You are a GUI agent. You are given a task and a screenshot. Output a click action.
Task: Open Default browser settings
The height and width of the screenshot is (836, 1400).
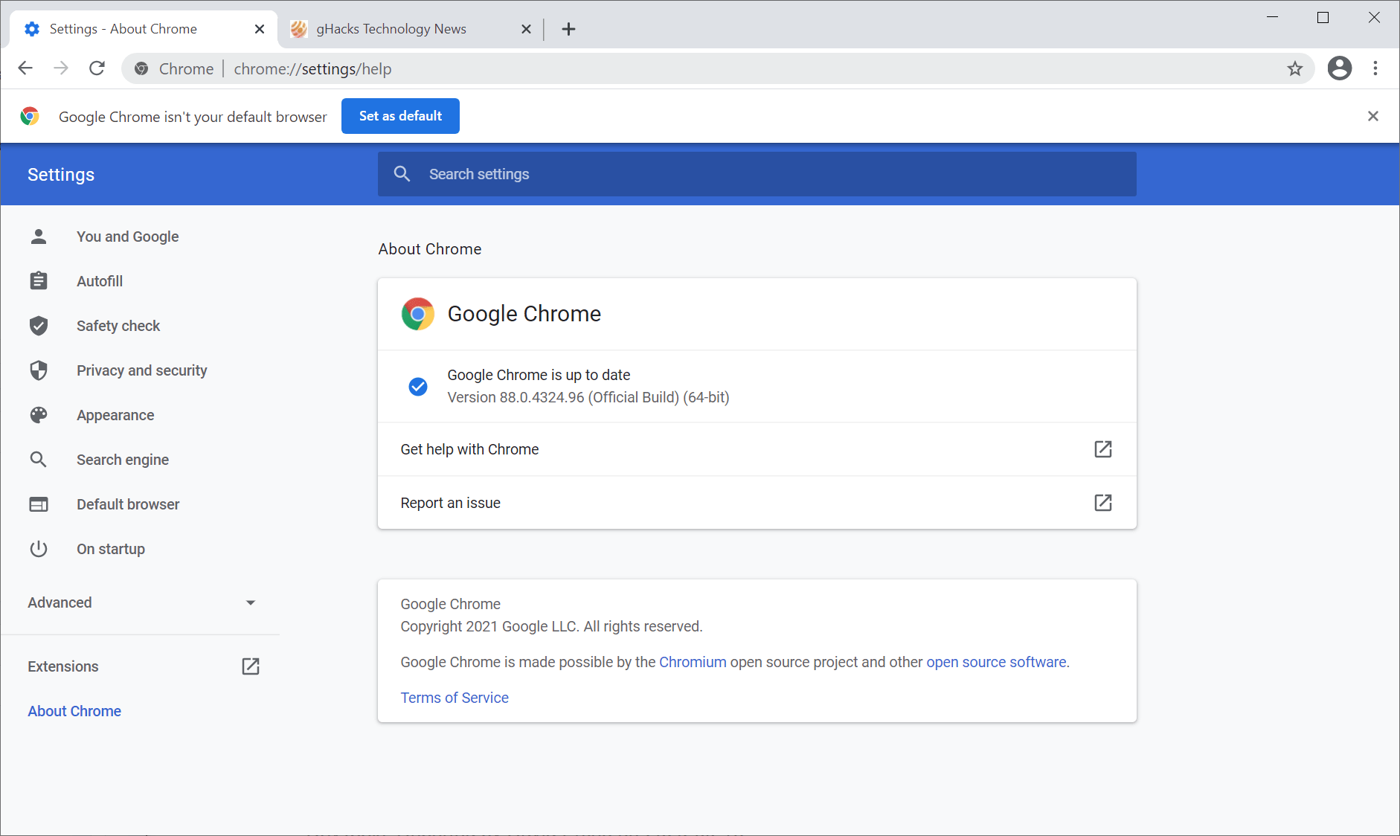[x=128, y=504]
